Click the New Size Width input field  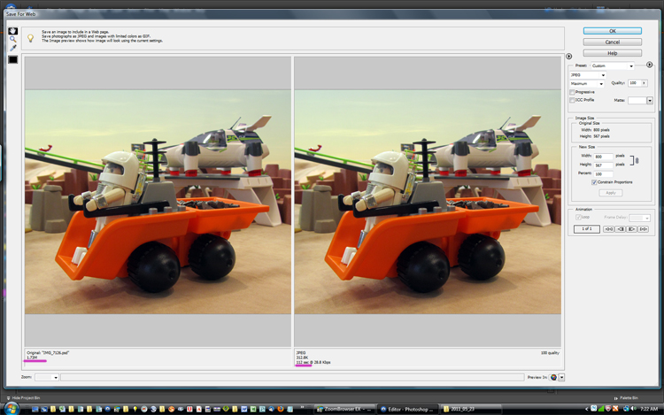tap(605, 157)
